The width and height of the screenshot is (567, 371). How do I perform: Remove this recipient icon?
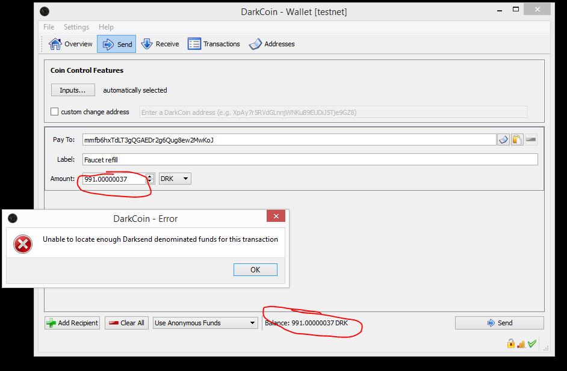[x=531, y=140]
